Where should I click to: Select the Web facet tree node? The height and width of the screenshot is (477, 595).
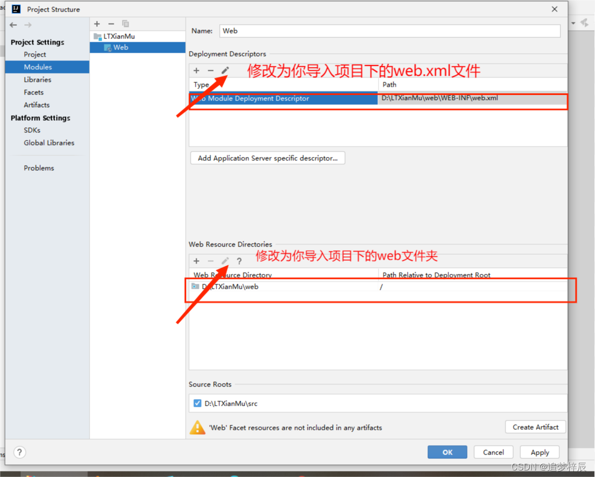[x=137, y=47]
